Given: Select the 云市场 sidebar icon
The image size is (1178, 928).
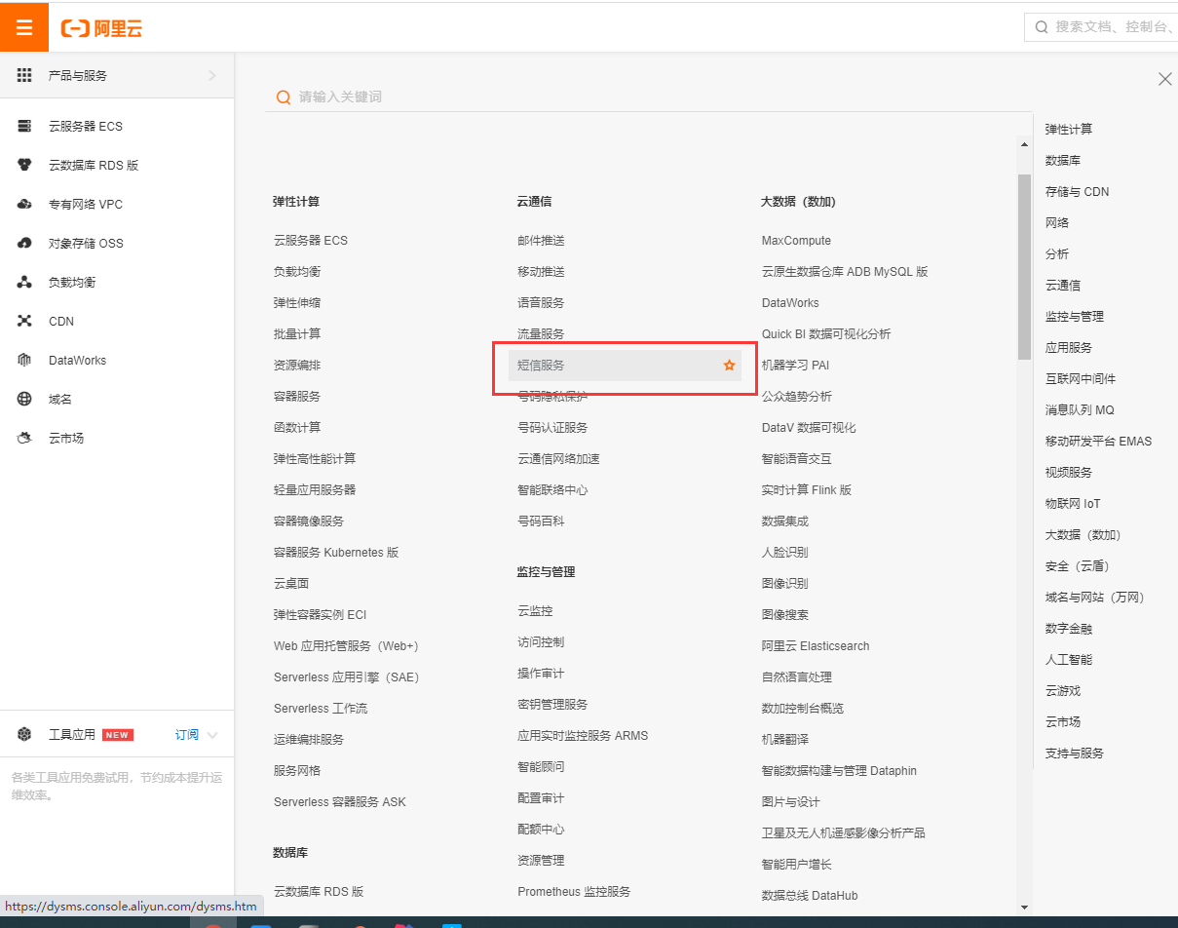Looking at the screenshot, I should pyautogui.click(x=24, y=437).
